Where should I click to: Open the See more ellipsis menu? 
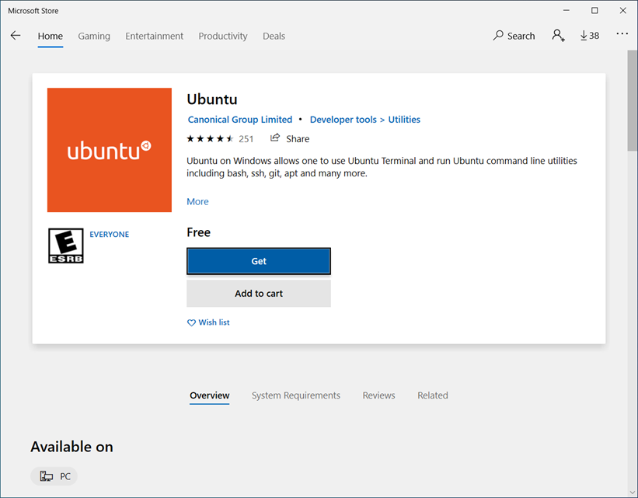(x=622, y=34)
